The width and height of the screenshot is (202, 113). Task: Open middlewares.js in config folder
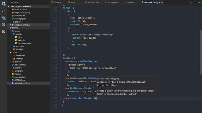pyautogui.click(x=28, y=43)
